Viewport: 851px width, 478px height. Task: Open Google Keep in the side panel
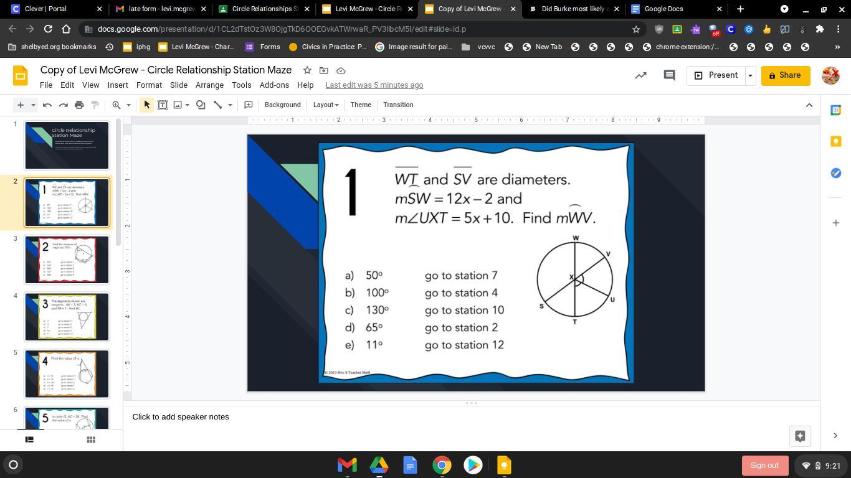click(836, 141)
